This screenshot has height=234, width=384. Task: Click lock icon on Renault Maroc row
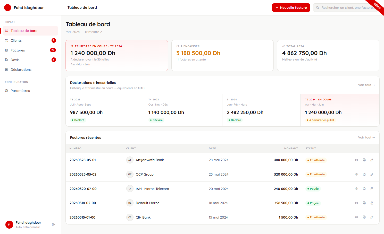tap(372, 203)
